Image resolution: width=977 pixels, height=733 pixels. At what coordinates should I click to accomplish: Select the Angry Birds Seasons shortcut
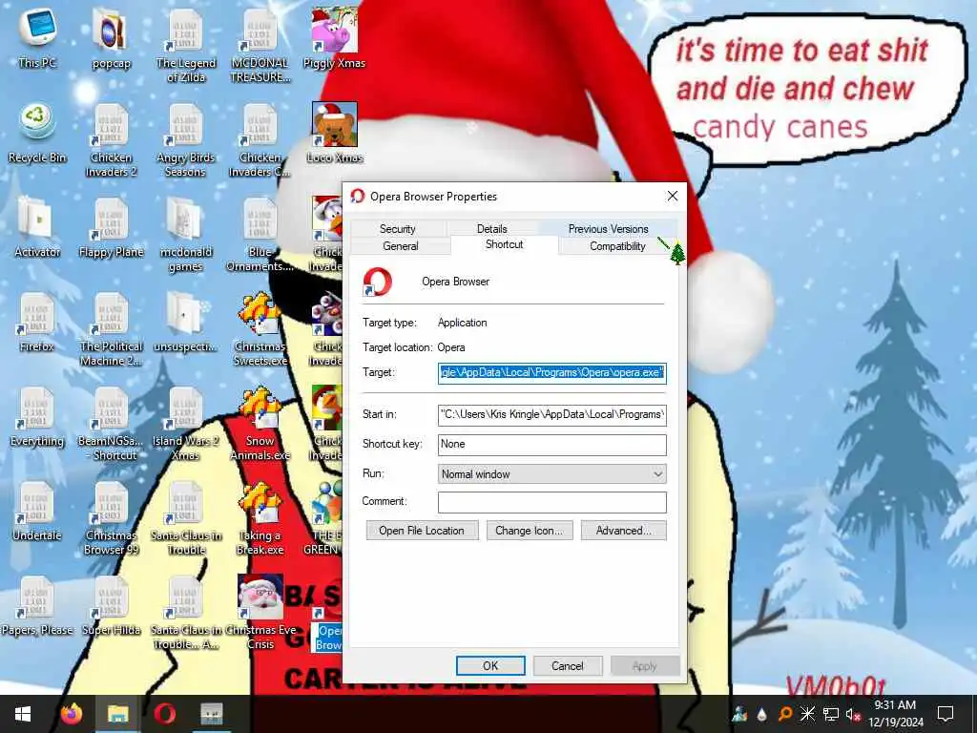click(x=186, y=139)
